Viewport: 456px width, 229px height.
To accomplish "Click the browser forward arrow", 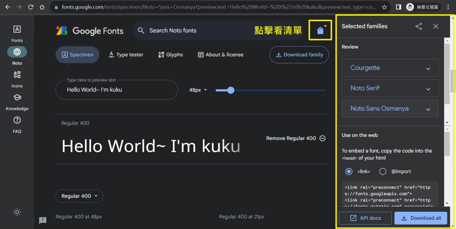I will point(19,7).
